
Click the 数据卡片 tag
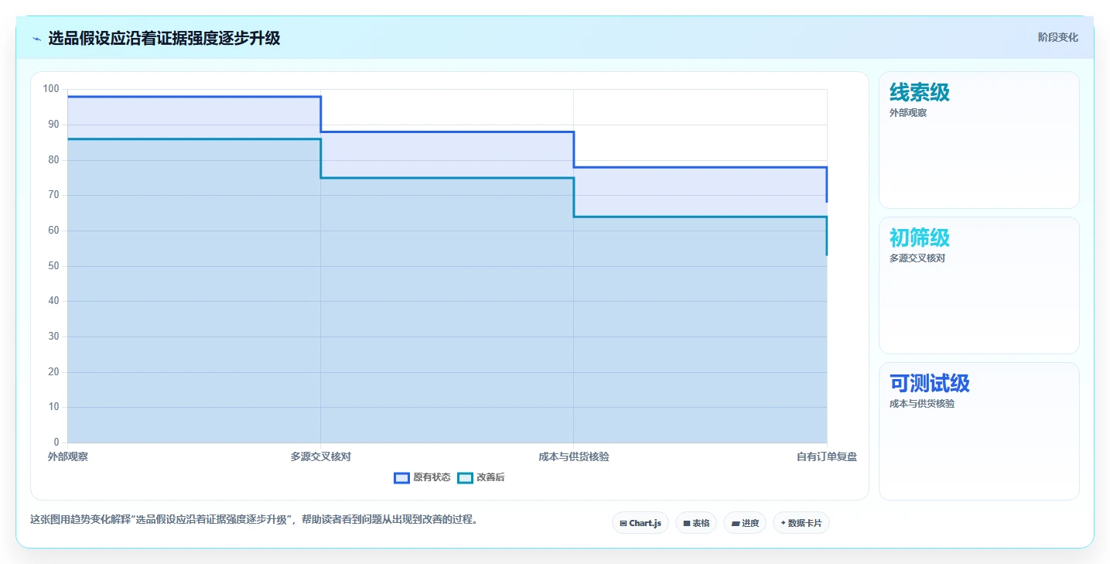[x=801, y=523]
